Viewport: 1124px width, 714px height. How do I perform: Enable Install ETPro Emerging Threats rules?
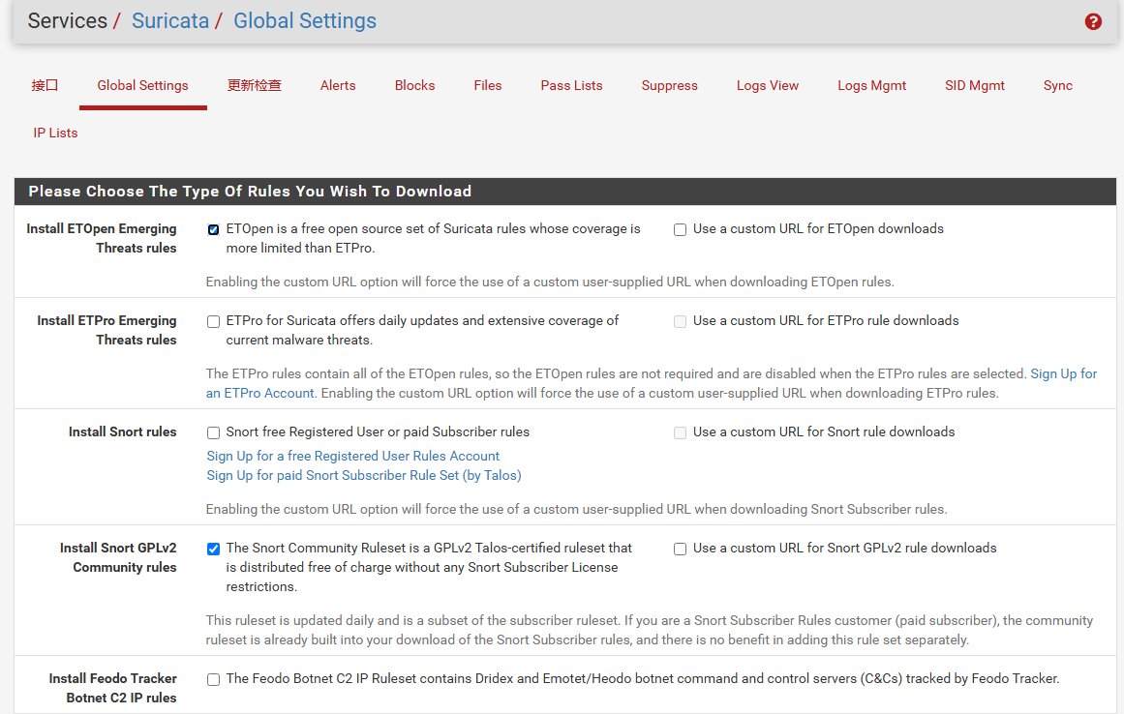[x=213, y=320]
